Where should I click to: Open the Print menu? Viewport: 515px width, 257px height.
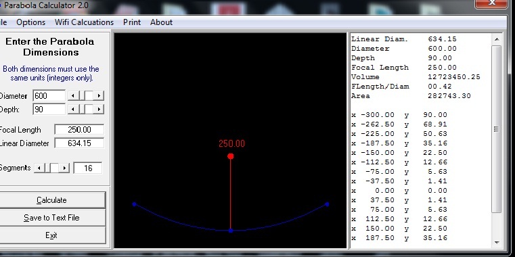(132, 22)
